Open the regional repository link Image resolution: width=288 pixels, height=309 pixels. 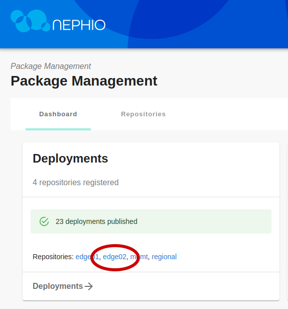click(164, 257)
